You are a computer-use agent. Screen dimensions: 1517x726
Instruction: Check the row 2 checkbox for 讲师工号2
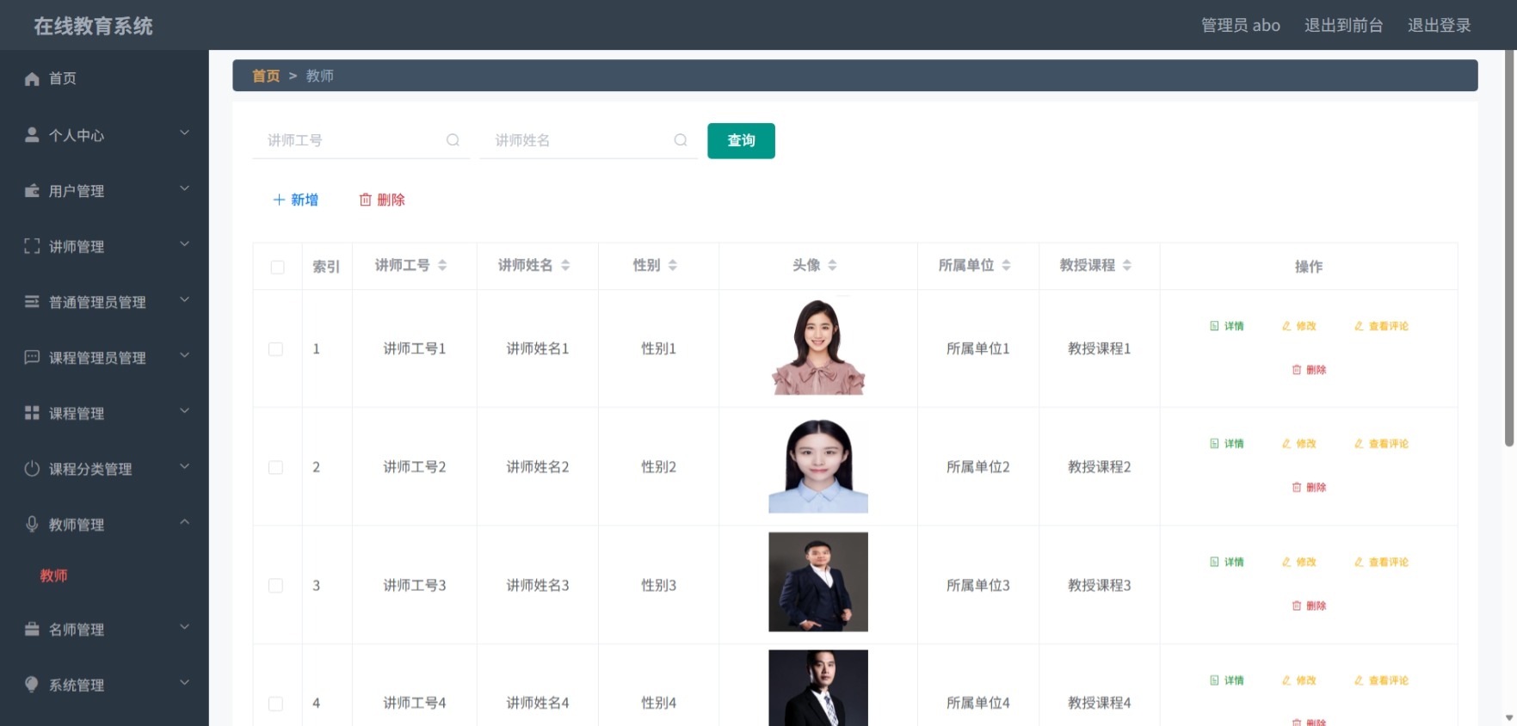pyautogui.click(x=275, y=467)
